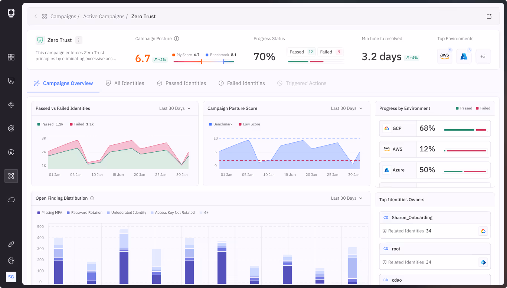Click the Campaigns breadcrumb link
This screenshot has height=288, width=507.
tap(63, 16)
